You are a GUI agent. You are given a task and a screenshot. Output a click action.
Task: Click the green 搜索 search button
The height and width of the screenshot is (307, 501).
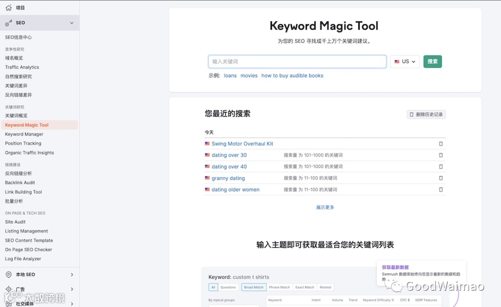433,61
